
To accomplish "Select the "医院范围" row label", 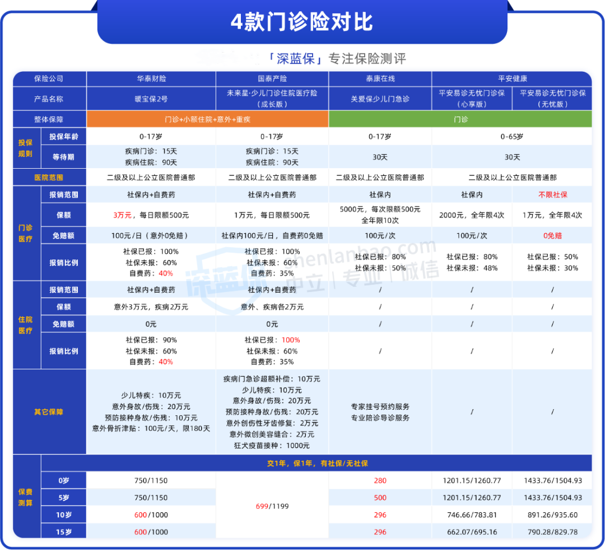I will (49, 178).
